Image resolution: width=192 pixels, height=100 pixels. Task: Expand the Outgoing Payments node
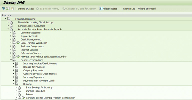[x=13, y=70]
